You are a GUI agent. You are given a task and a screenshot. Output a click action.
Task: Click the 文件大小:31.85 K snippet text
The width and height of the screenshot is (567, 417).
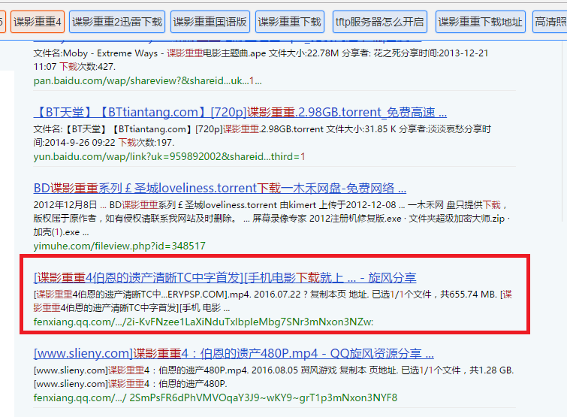click(361, 129)
